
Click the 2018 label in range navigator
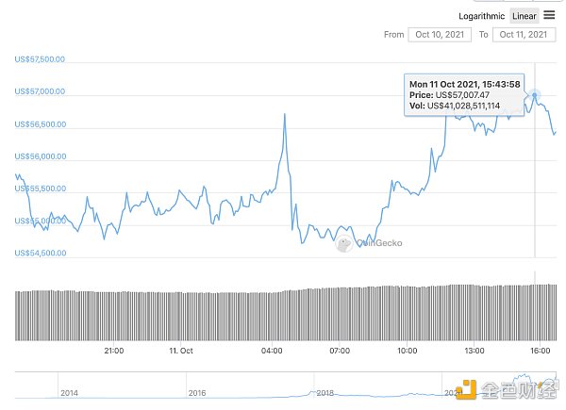tap(325, 392)
